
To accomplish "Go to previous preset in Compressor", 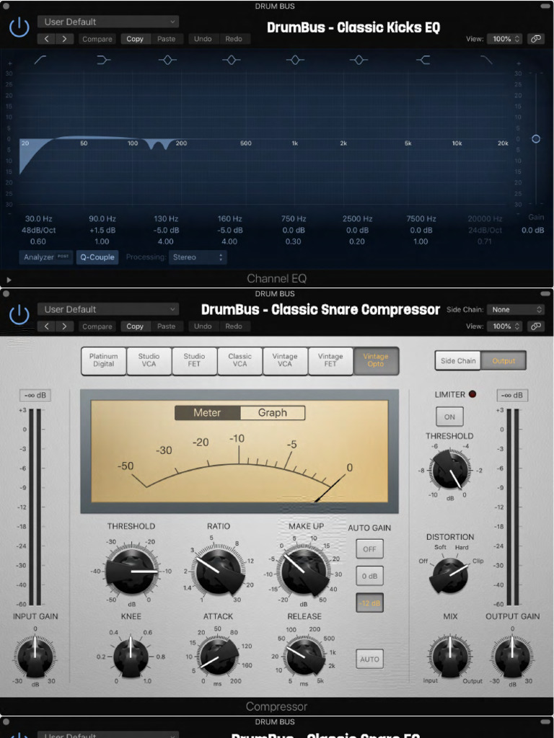I will (x=46, y=326).
